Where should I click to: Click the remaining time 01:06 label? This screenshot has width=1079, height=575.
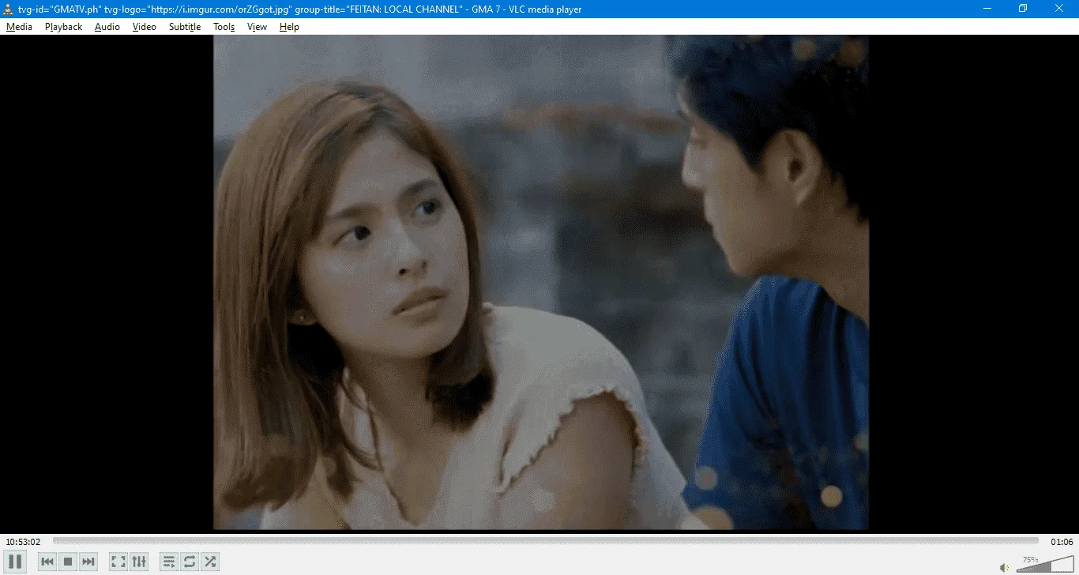(x=1062, y=542)
